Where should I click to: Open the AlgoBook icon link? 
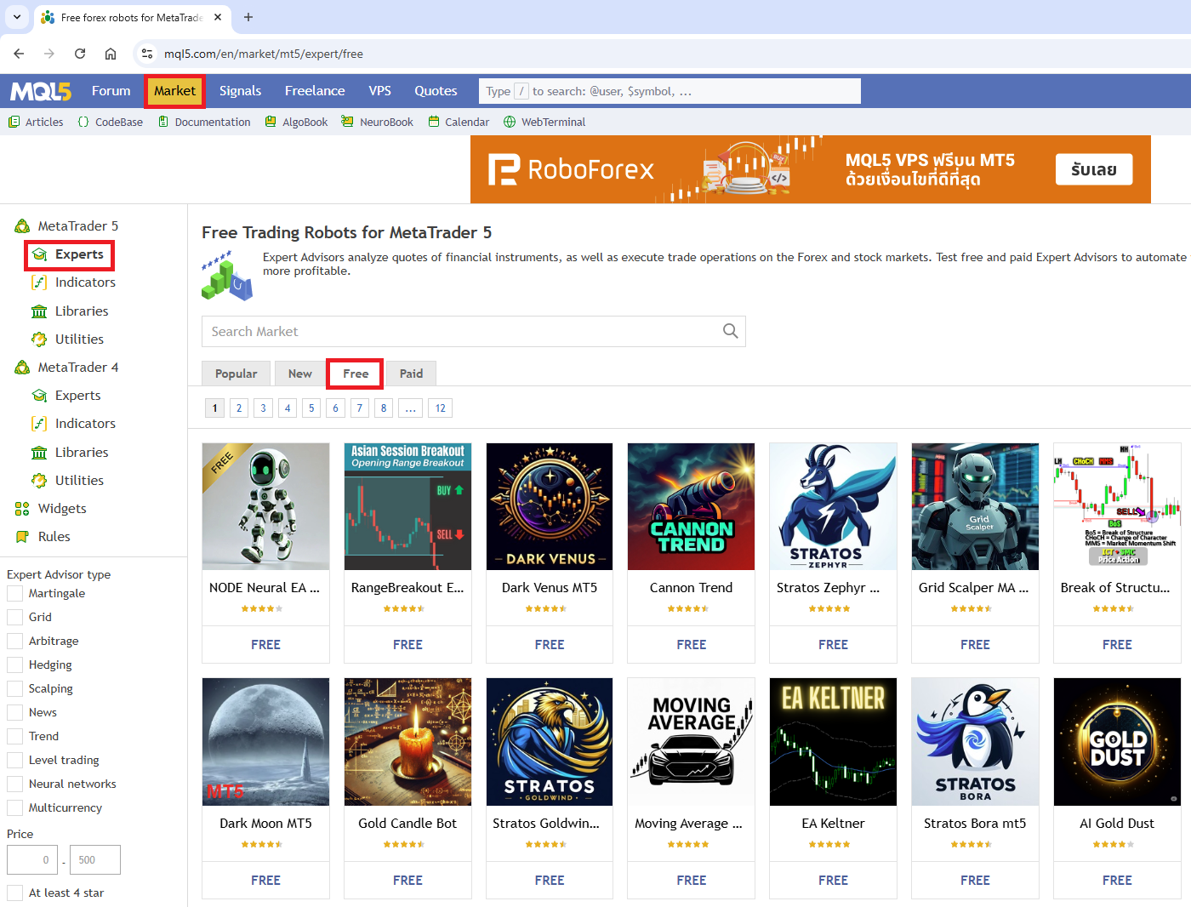click(271, 122)
